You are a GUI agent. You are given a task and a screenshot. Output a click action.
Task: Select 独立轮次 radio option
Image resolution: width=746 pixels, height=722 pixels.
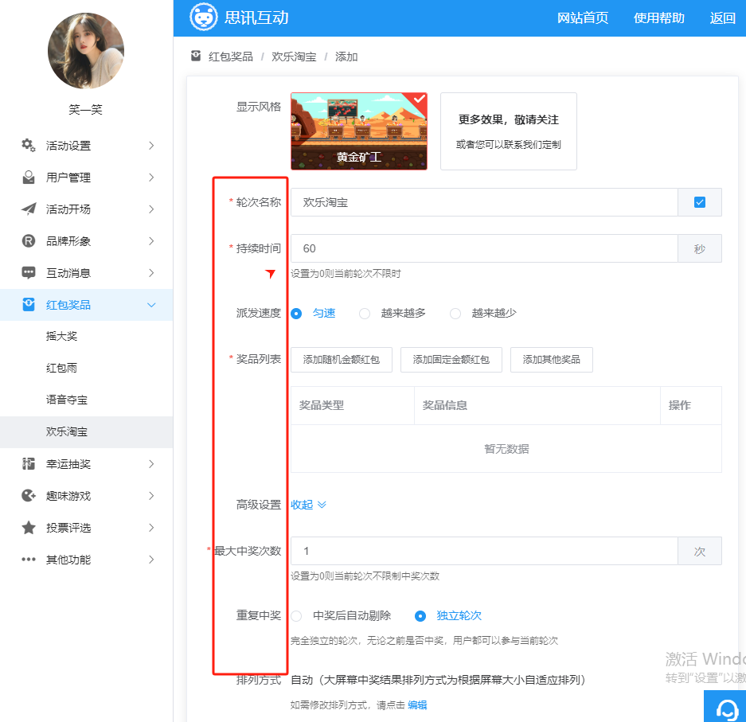pyautogui.click(x=420, y=616)
